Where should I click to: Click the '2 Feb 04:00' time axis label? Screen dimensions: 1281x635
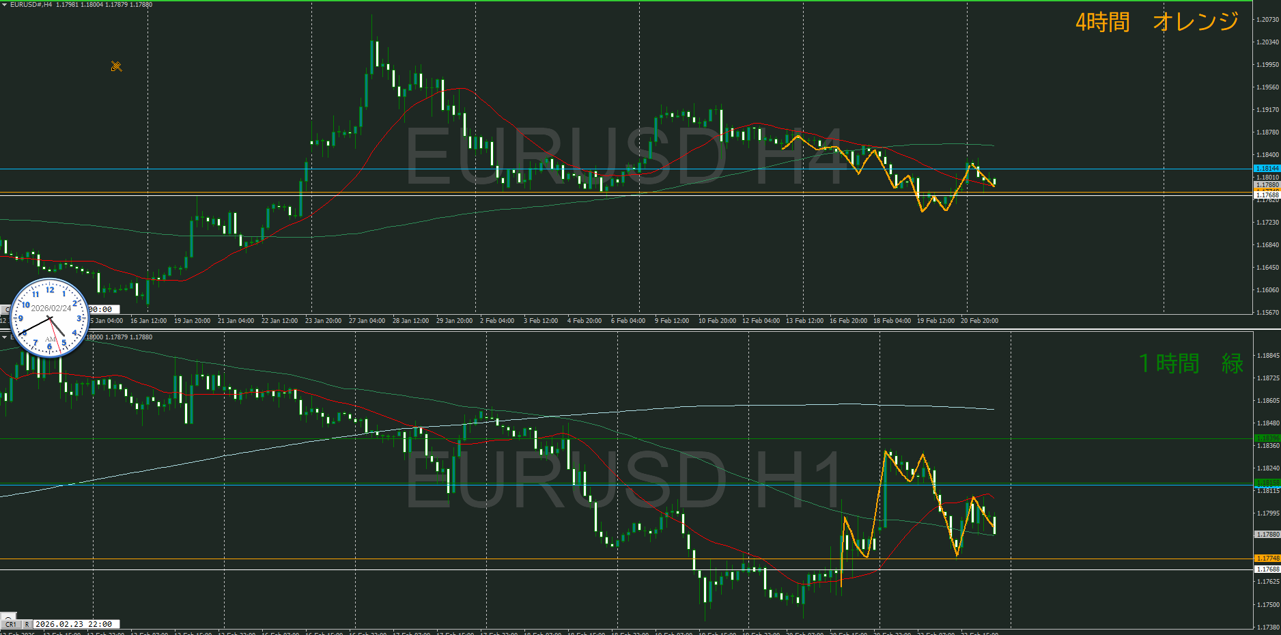click(497, 321)
